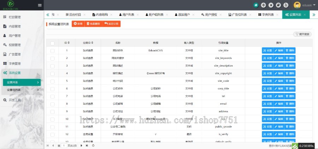Click the orange 新增 button

(78, 24)
